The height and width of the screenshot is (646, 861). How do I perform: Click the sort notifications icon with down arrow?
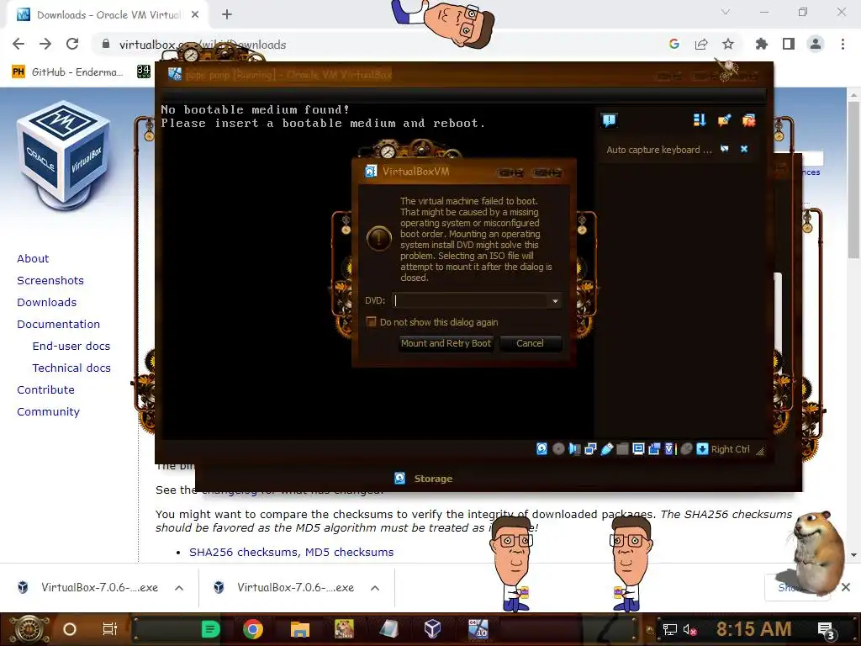click(x=699, y=120)
